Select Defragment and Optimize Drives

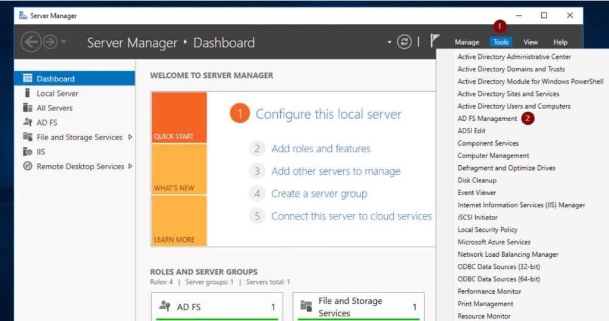click(x=507, y=168)
